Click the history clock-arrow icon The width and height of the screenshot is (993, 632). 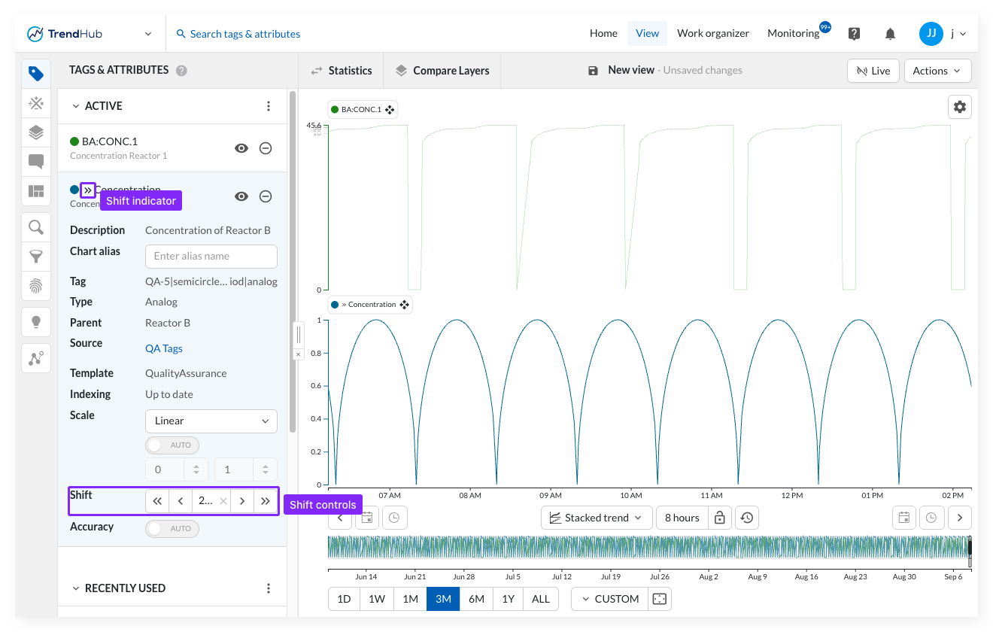coord(746,518)
